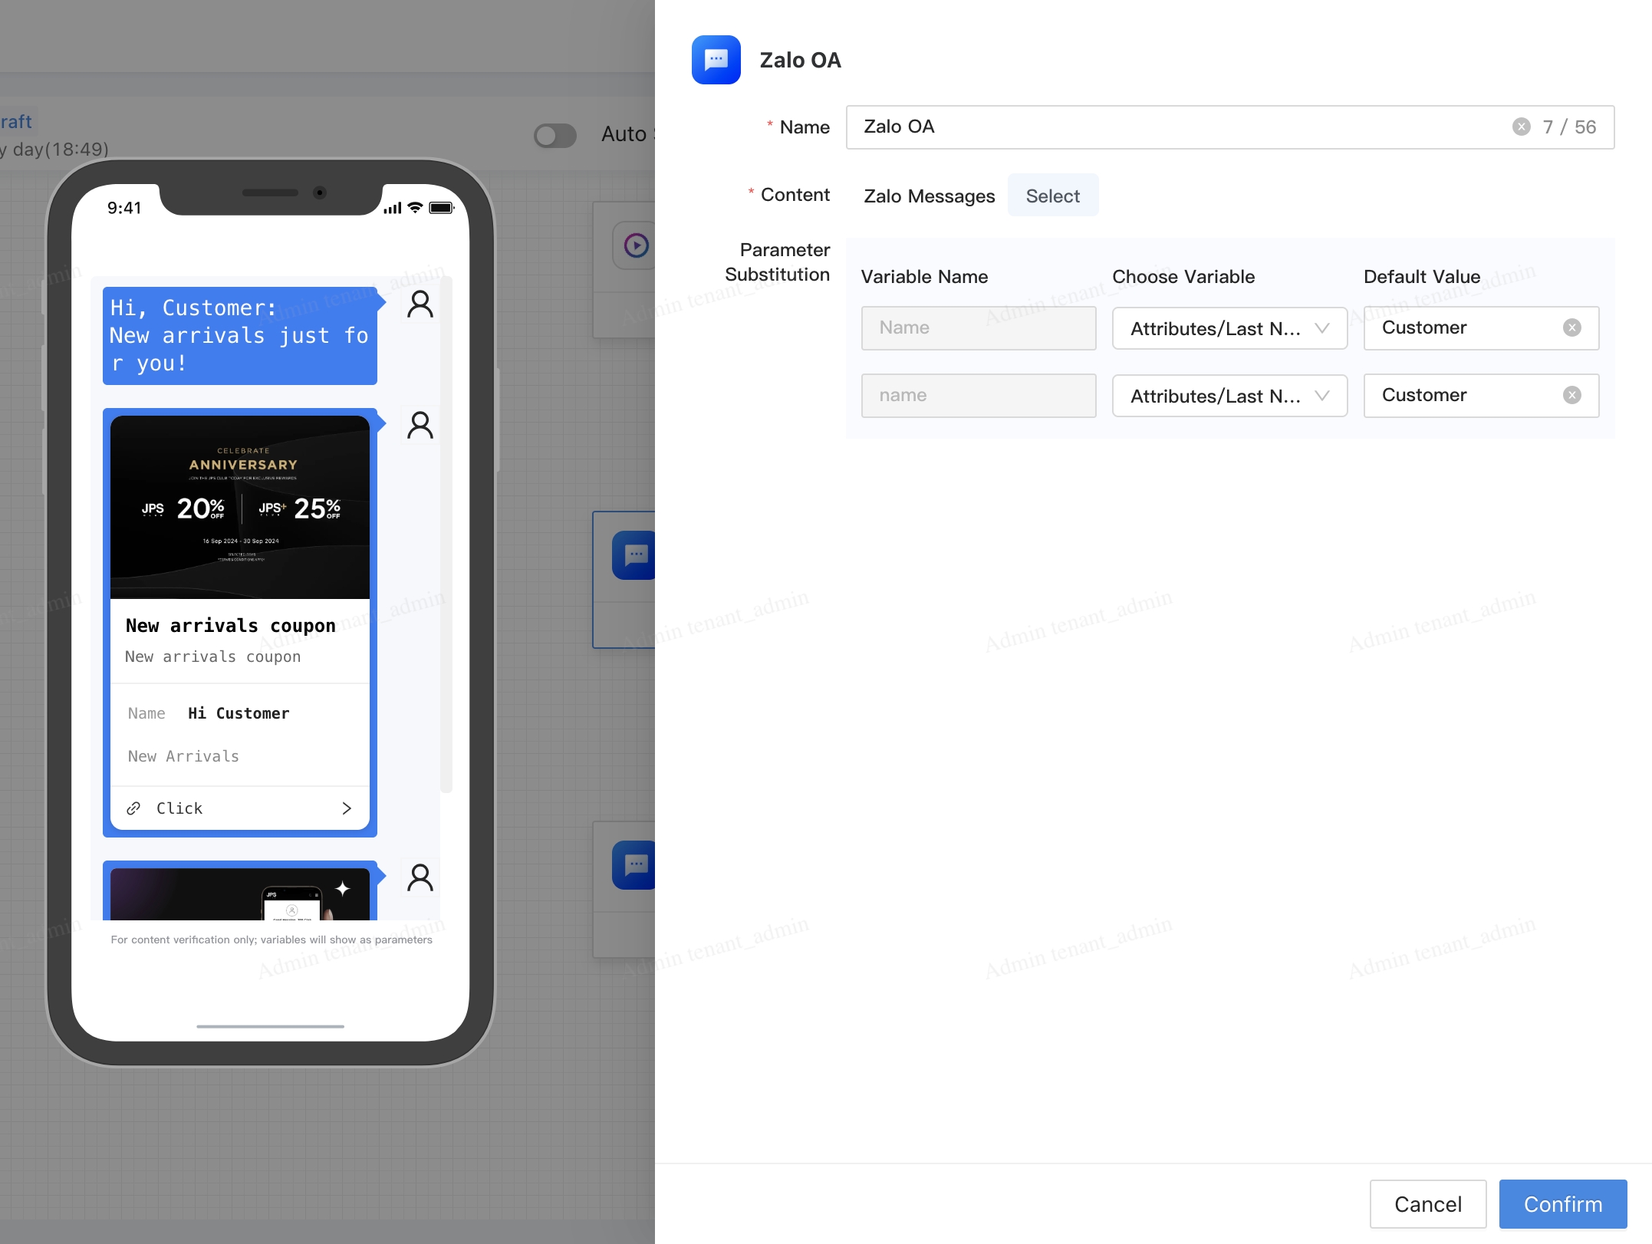Click the link icon beside Click
This screenshot has width=1652, height=1244.
coord(133,808)
